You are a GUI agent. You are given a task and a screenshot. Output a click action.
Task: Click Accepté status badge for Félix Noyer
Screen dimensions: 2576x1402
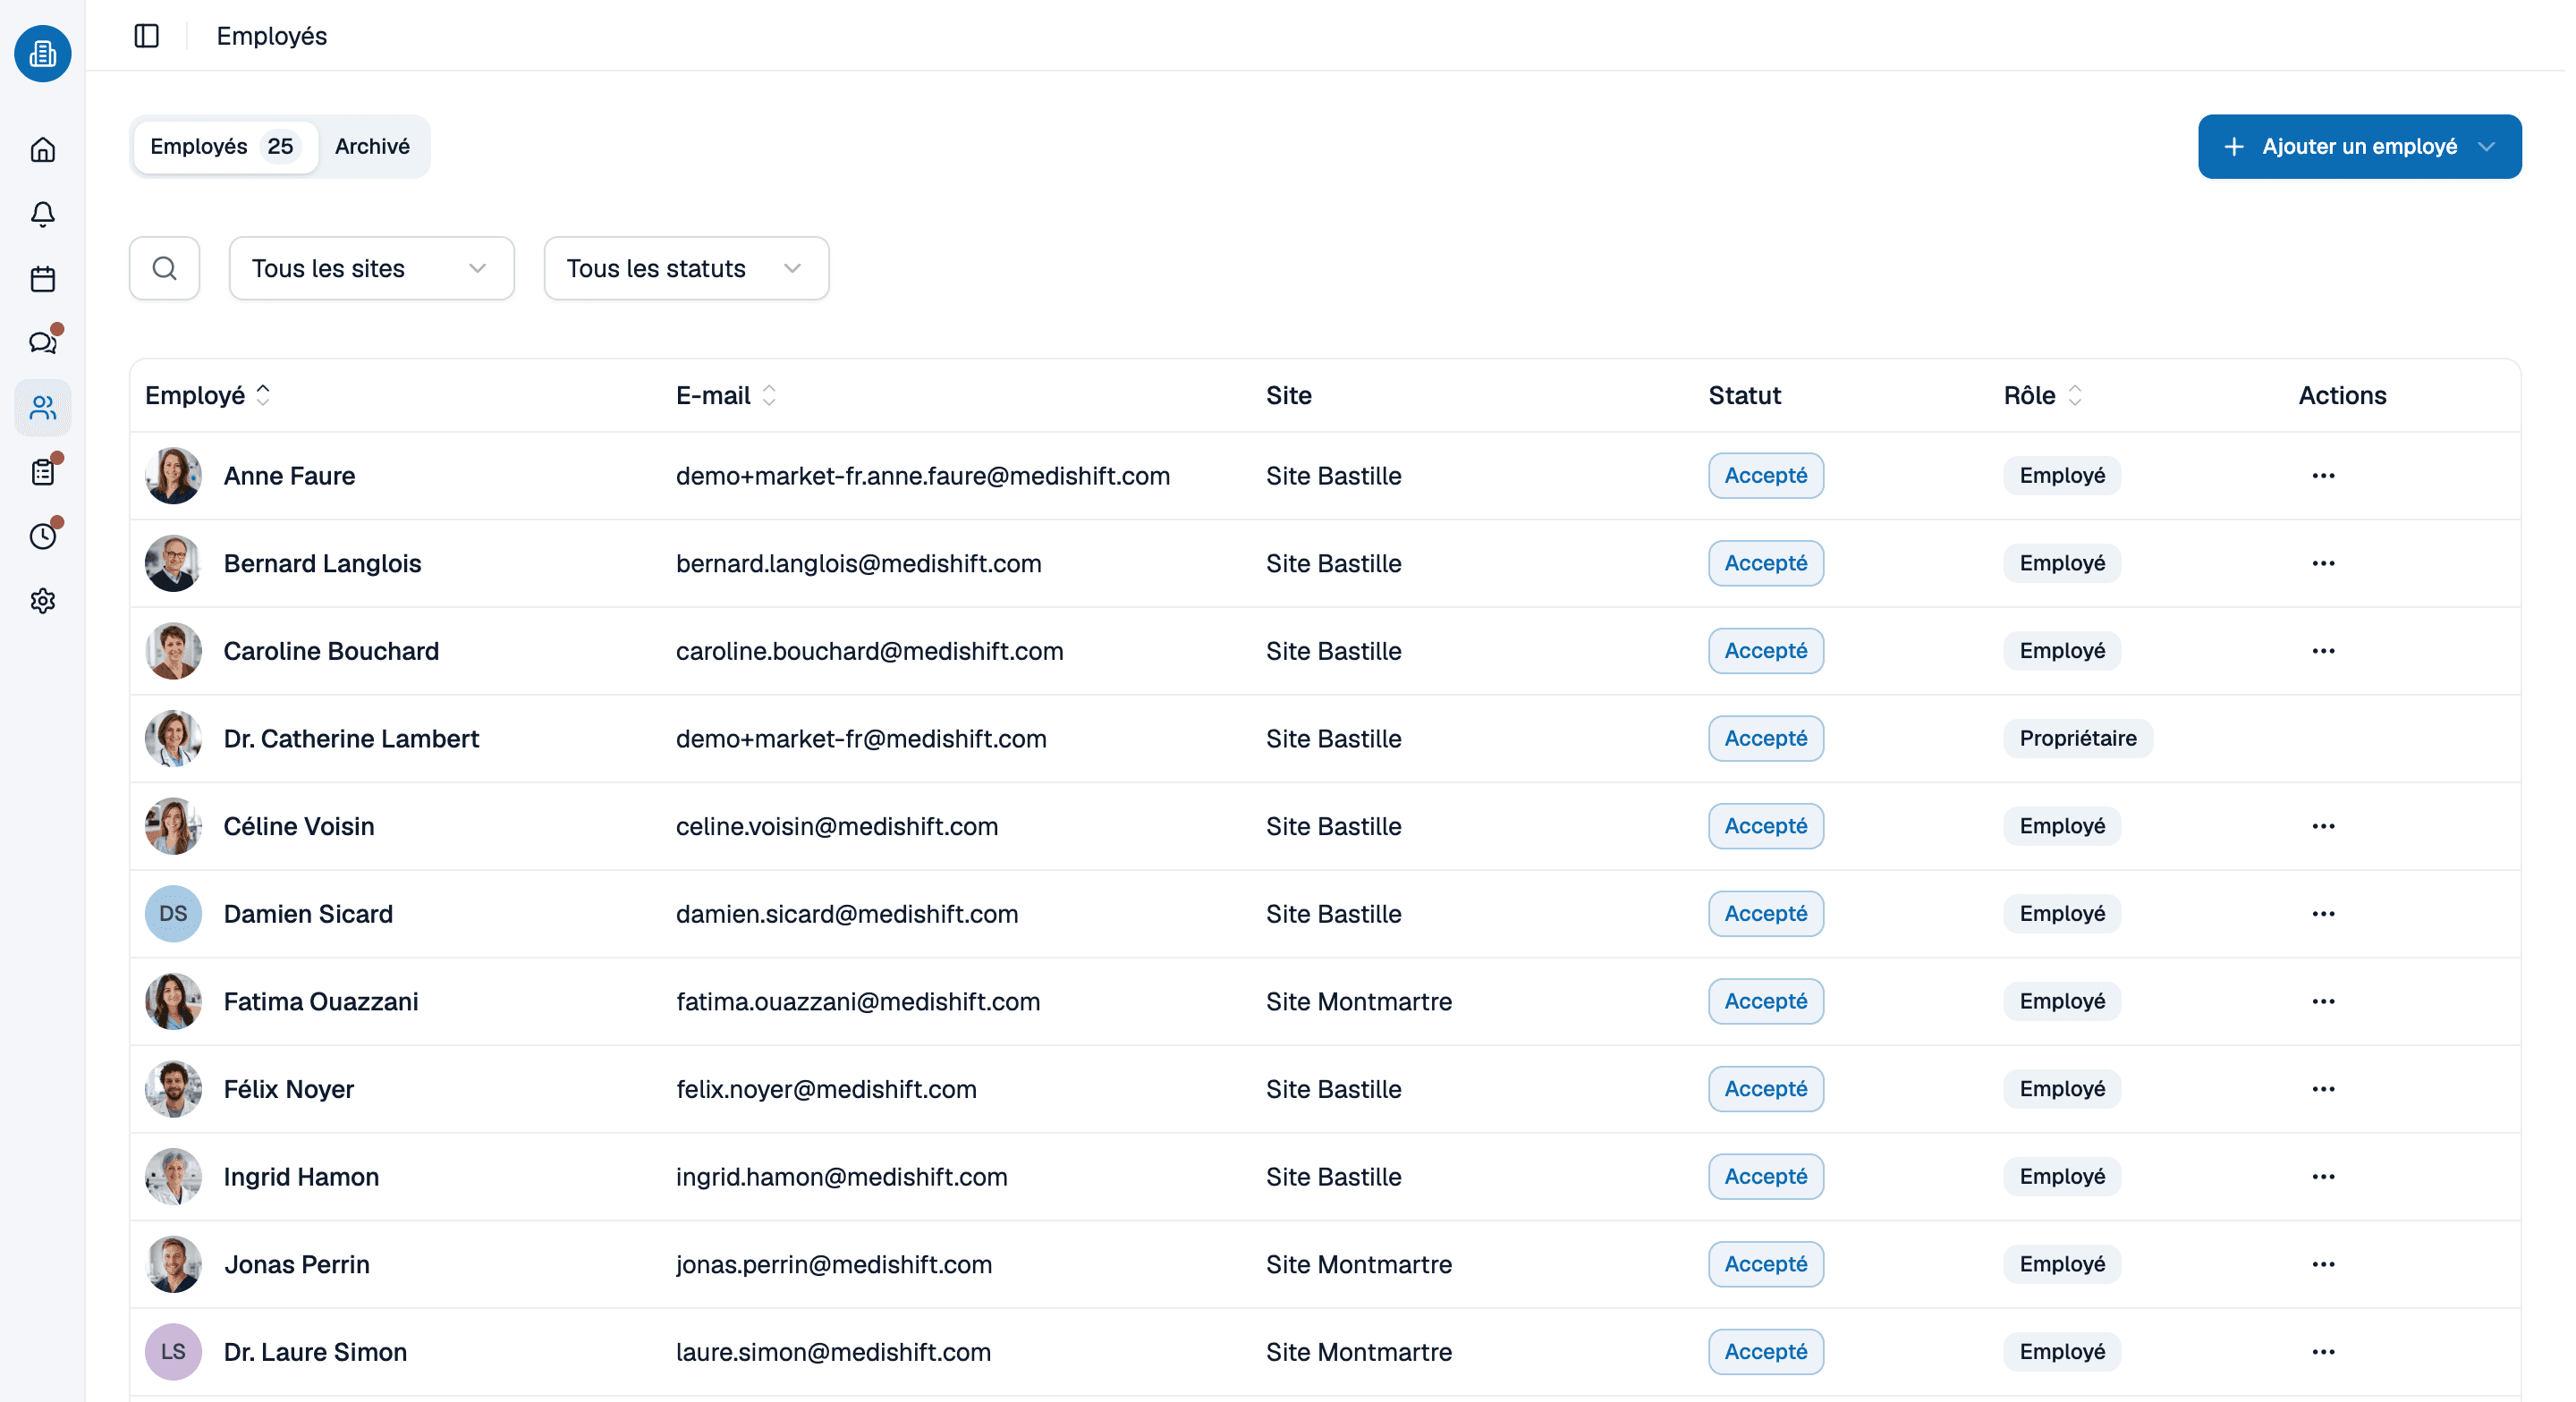1765,1089
